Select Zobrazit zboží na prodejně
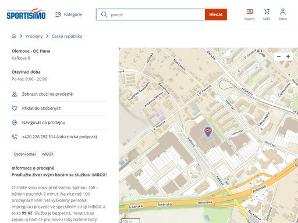 click(x=59, y=94)
